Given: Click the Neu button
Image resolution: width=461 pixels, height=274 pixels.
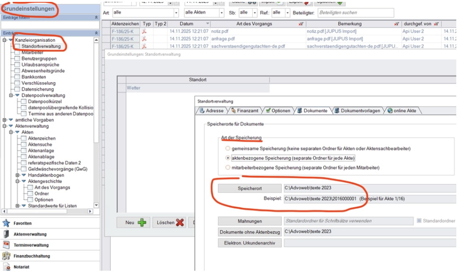Looking at the screenshot, I should pyautogui.click(x=133, y=223).
